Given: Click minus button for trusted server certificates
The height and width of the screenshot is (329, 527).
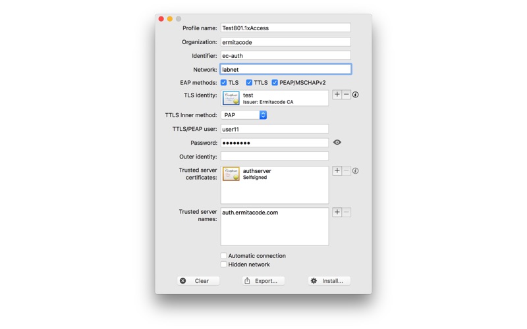Looking at the screenshot, I should tap(347, 170).
